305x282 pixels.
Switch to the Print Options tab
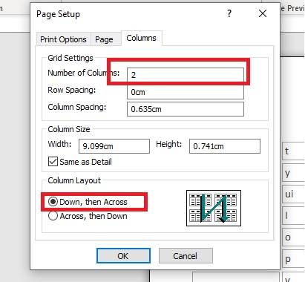[63, 39]
